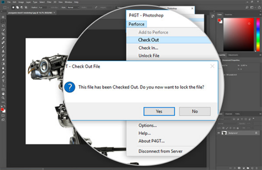Choose Add to selection mode
Viewport: 262px width, 170px height.
pyautogui.click(x=17, y=7)
